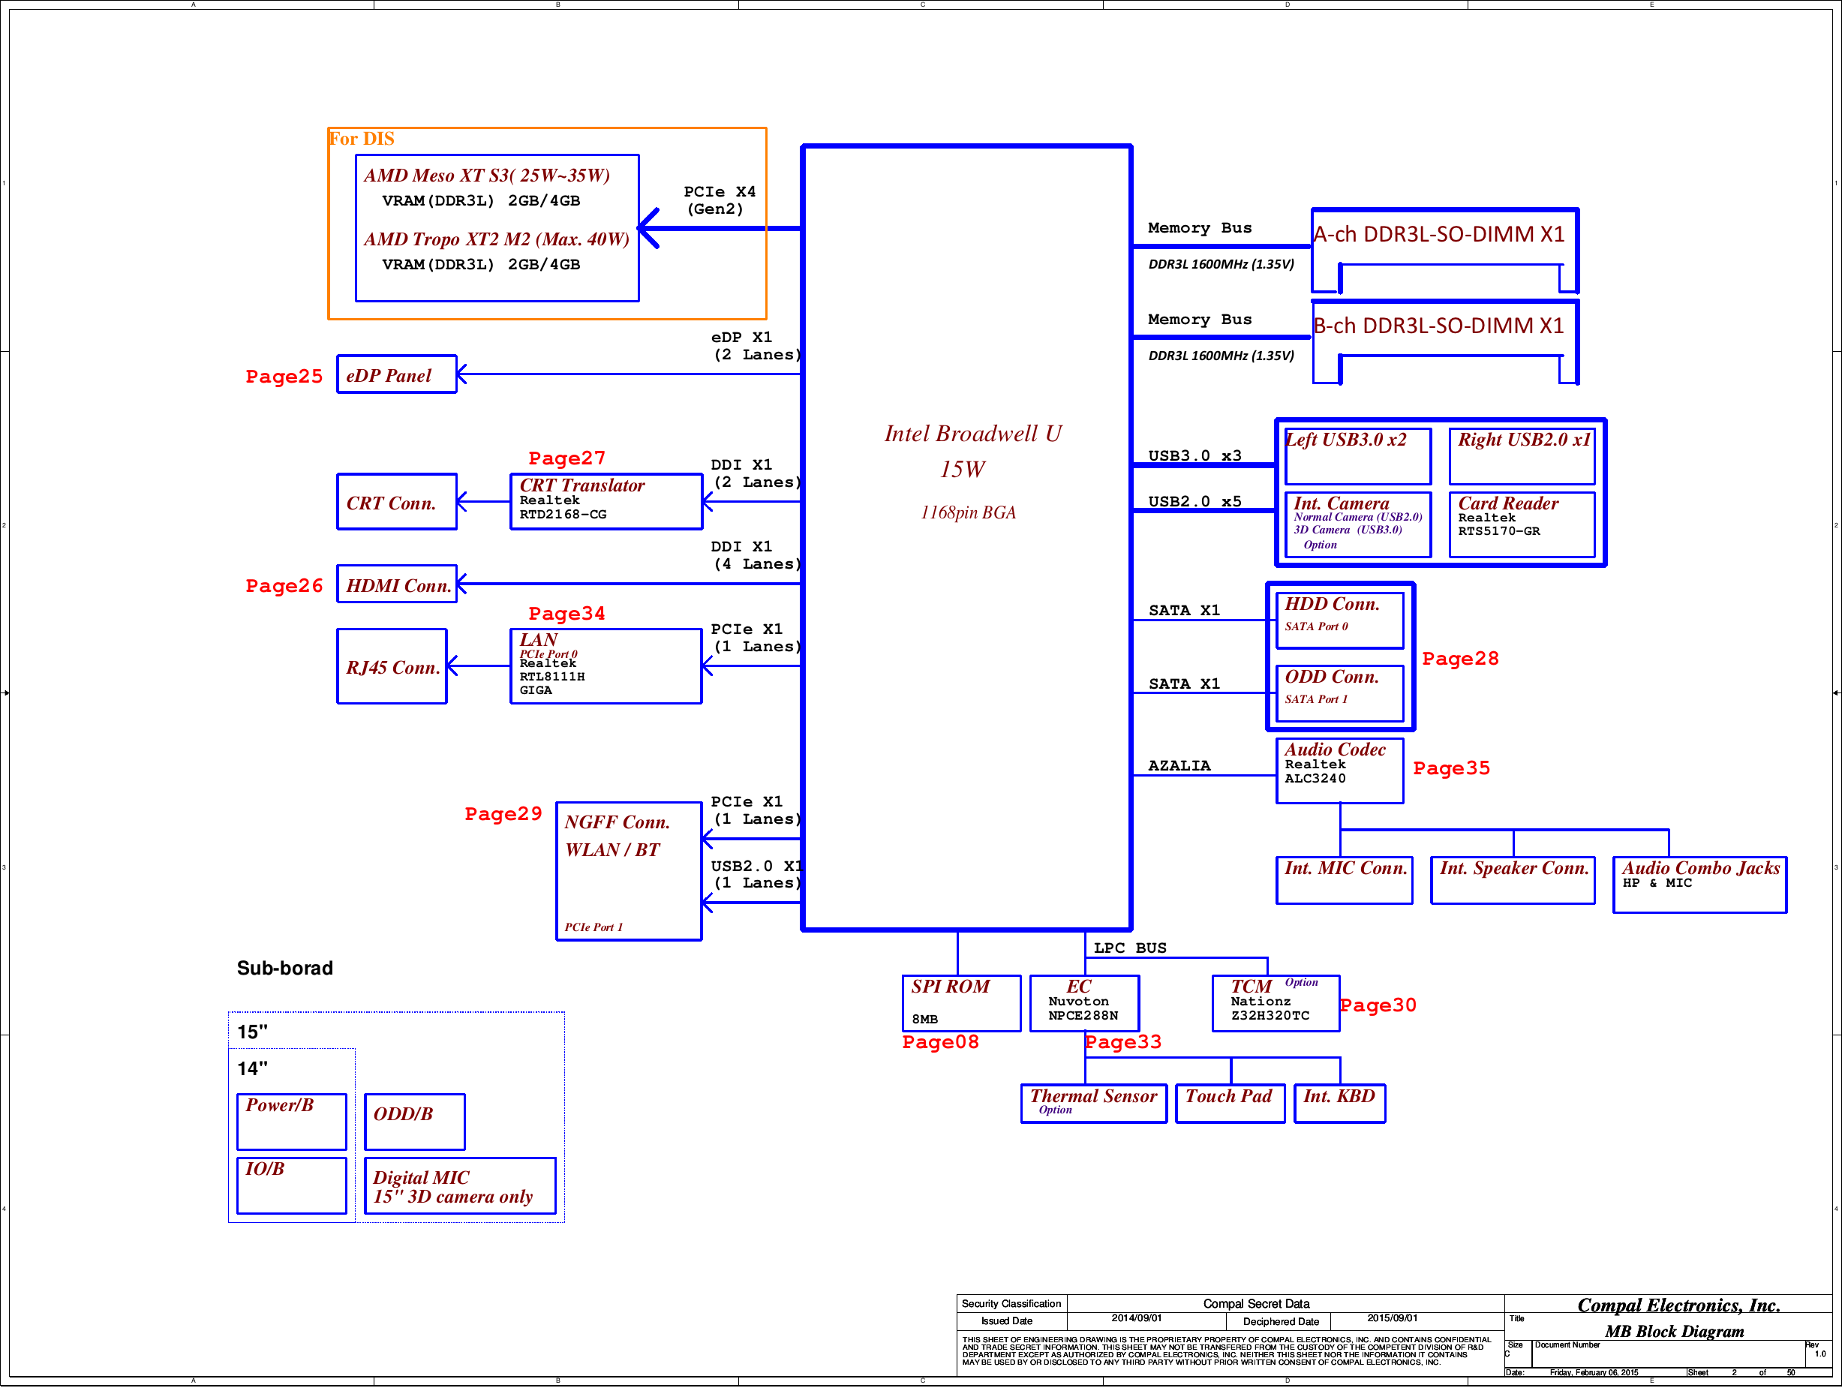Screen dimensions: 1845x1388
Task: Click the 'LPC BUS' label
Action: pos(1130,948)
